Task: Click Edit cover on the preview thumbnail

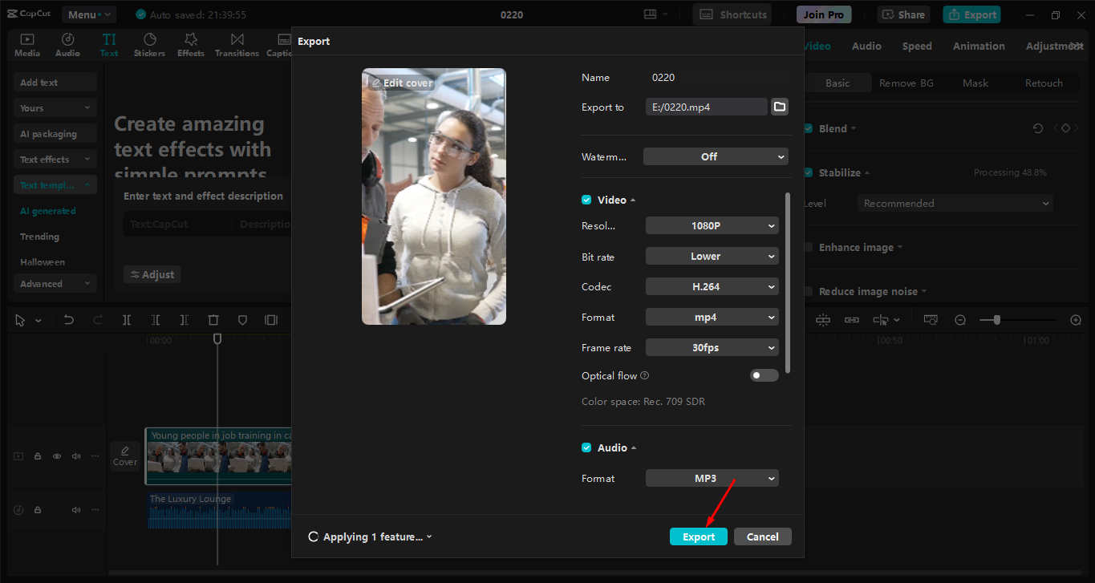Action: point(402,83)
